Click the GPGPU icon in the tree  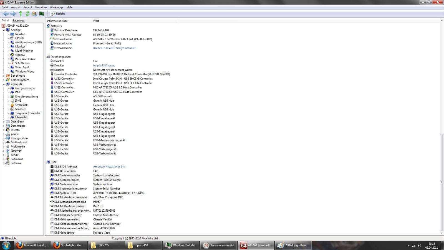(12, 38)
